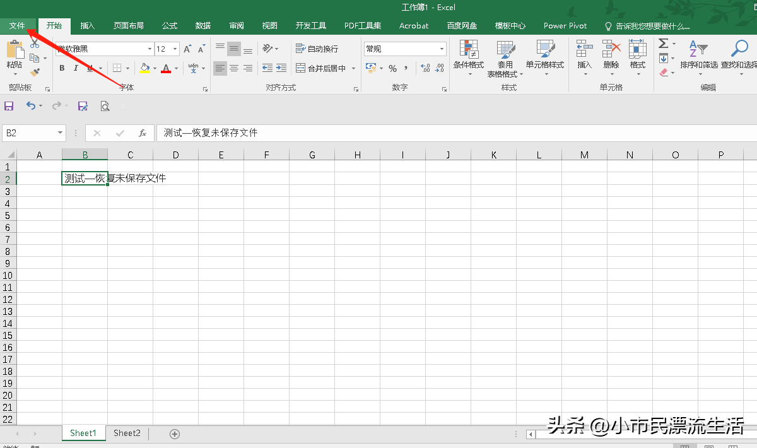Click the AutoSum sigma icon
This screenshot has height=448, width=757.
663,44
